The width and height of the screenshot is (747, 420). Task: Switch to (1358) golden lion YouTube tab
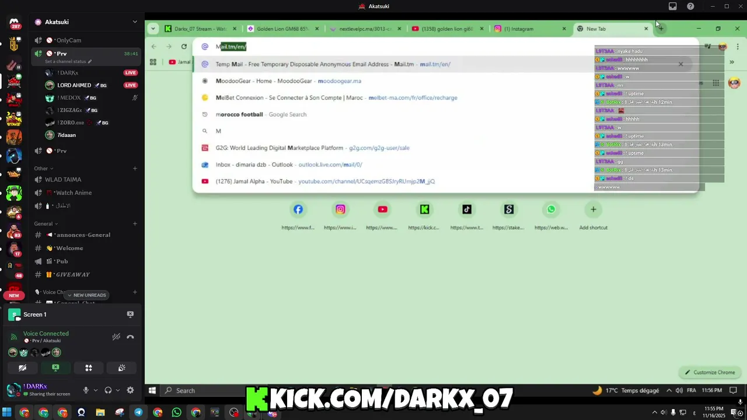tap(448, 29)
